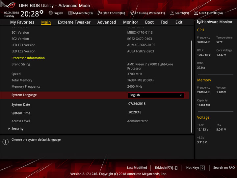Open MyFavorite(F3) shortcut
This screenshot has height=178, width=237.
pyautogui.click(x=80, y=13)
